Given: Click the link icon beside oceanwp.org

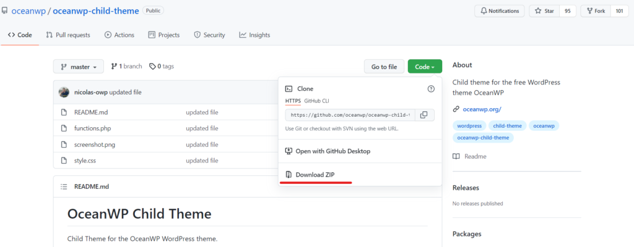Looking at the screenshot, I should click(456, 109).
